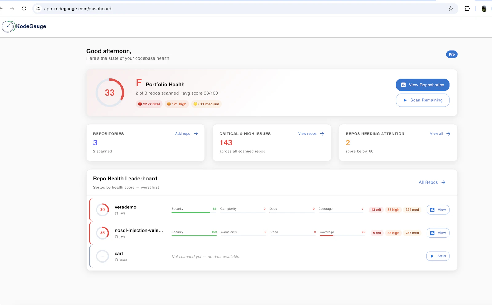Screen dimensions: 492x305
Task: Bookmark this page with the star icon
Action: (x=451, y=9)
